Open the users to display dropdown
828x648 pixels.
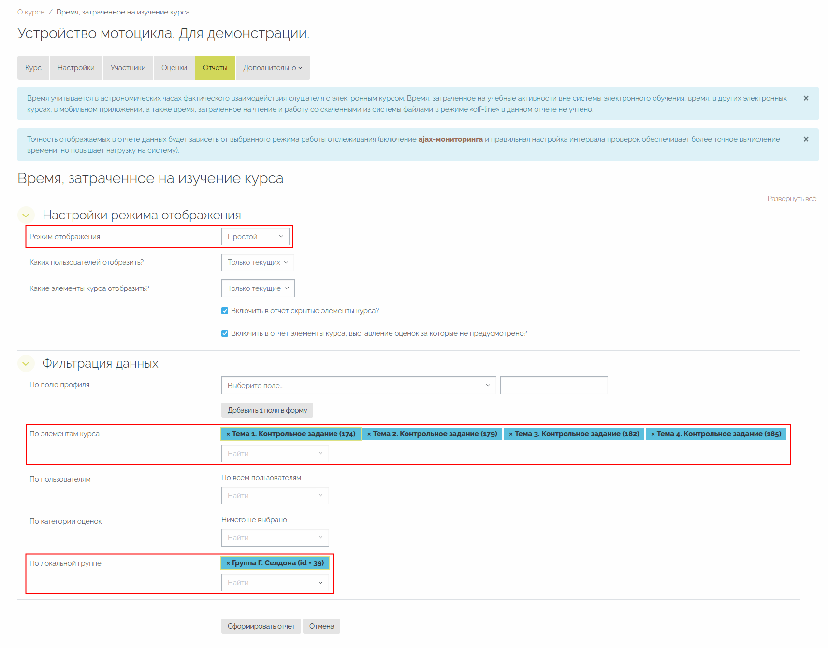pyautogui.click(x=258, y=262)
